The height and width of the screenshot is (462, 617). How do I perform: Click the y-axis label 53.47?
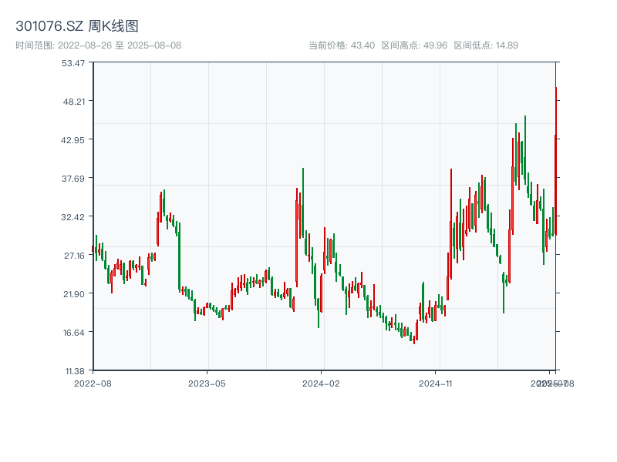[x=73, y=63]
